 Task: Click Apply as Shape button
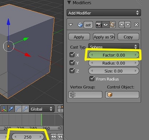(x=104, y=37)
